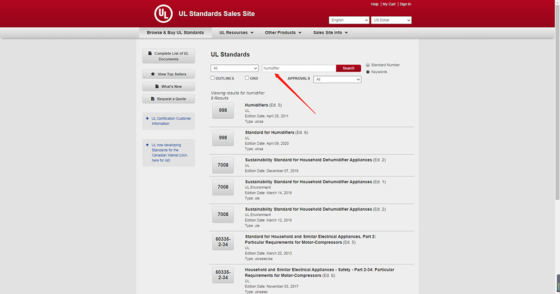Screen dimensions: 560x294
Task: Choose the Keywords radio option
Action: click(x=368, y=72)
